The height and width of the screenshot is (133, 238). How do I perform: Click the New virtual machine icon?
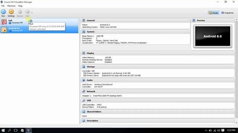[x=3, y=12]
